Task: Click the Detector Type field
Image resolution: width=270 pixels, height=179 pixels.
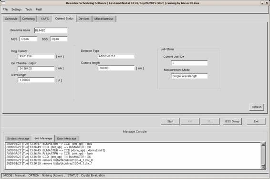Action: (x=116, y=56)
